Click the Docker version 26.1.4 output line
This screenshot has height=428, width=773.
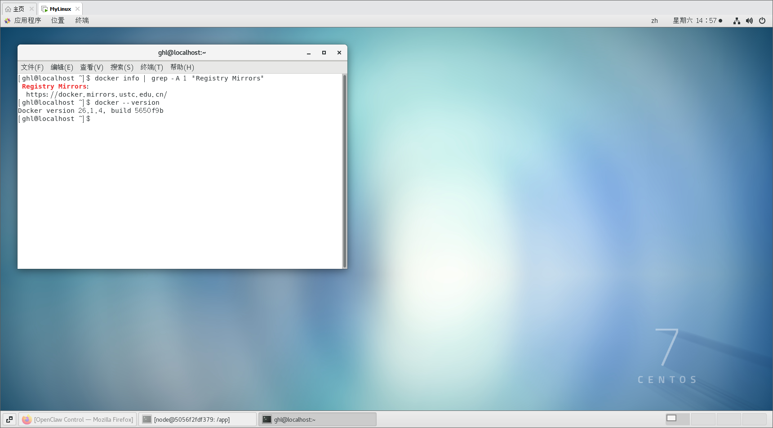(x=91, y=111)
